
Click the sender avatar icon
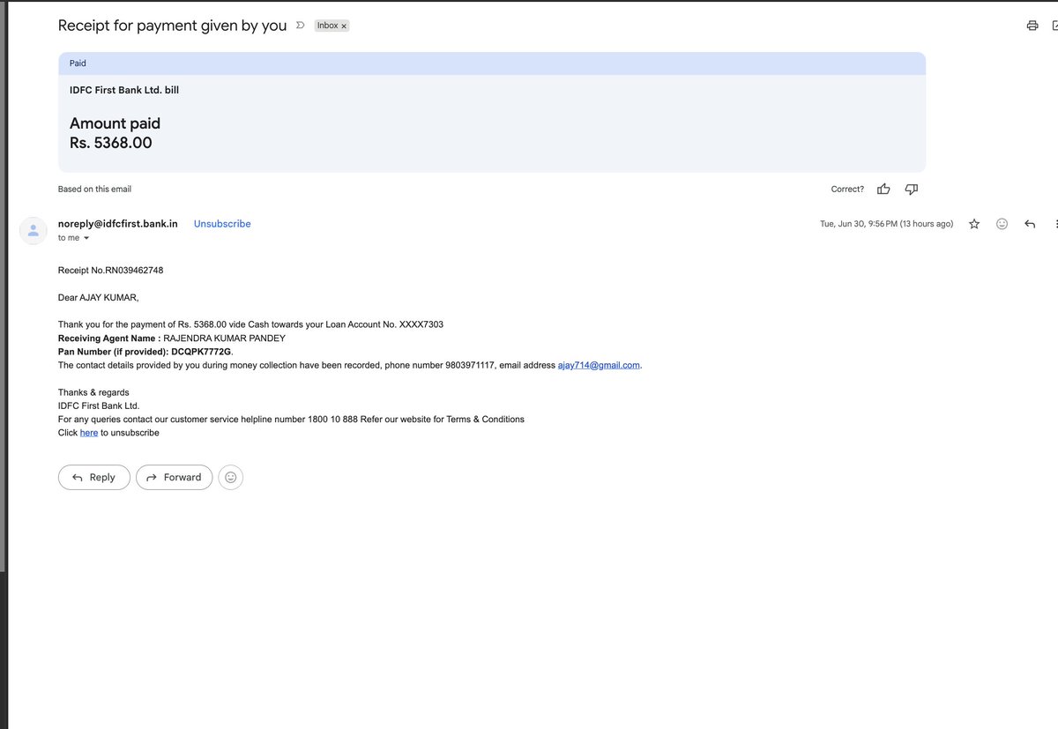(34, 230)
